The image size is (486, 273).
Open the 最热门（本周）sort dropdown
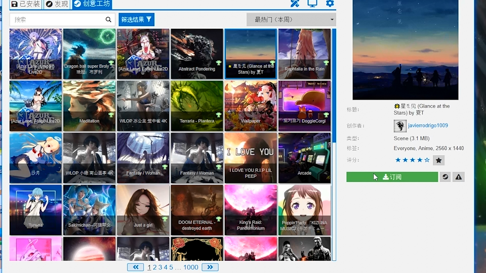pos(292,20)
